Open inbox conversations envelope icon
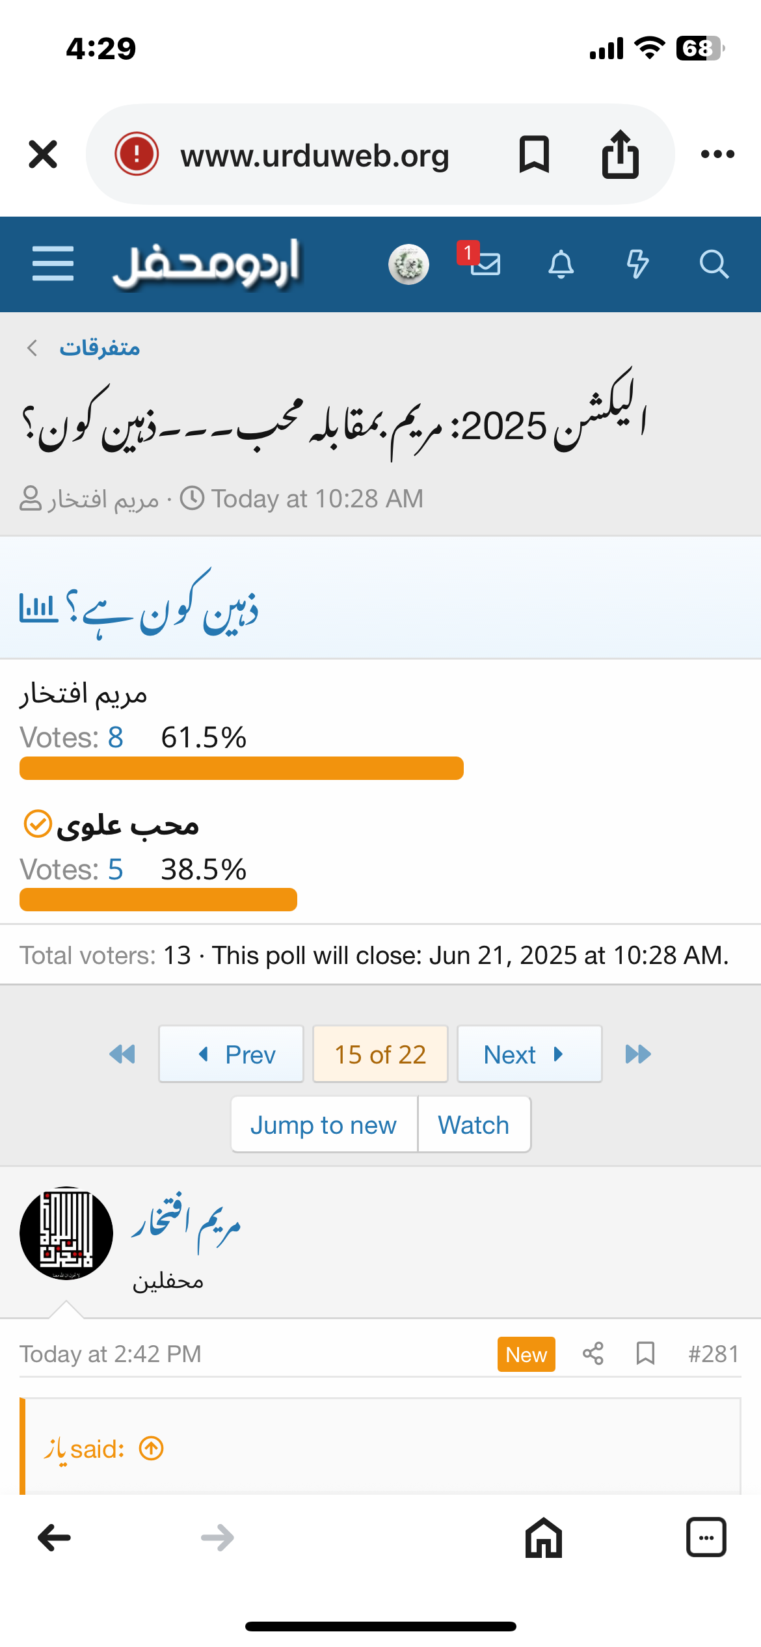This screenshot has width=761, height=1647. click(485, 264)
